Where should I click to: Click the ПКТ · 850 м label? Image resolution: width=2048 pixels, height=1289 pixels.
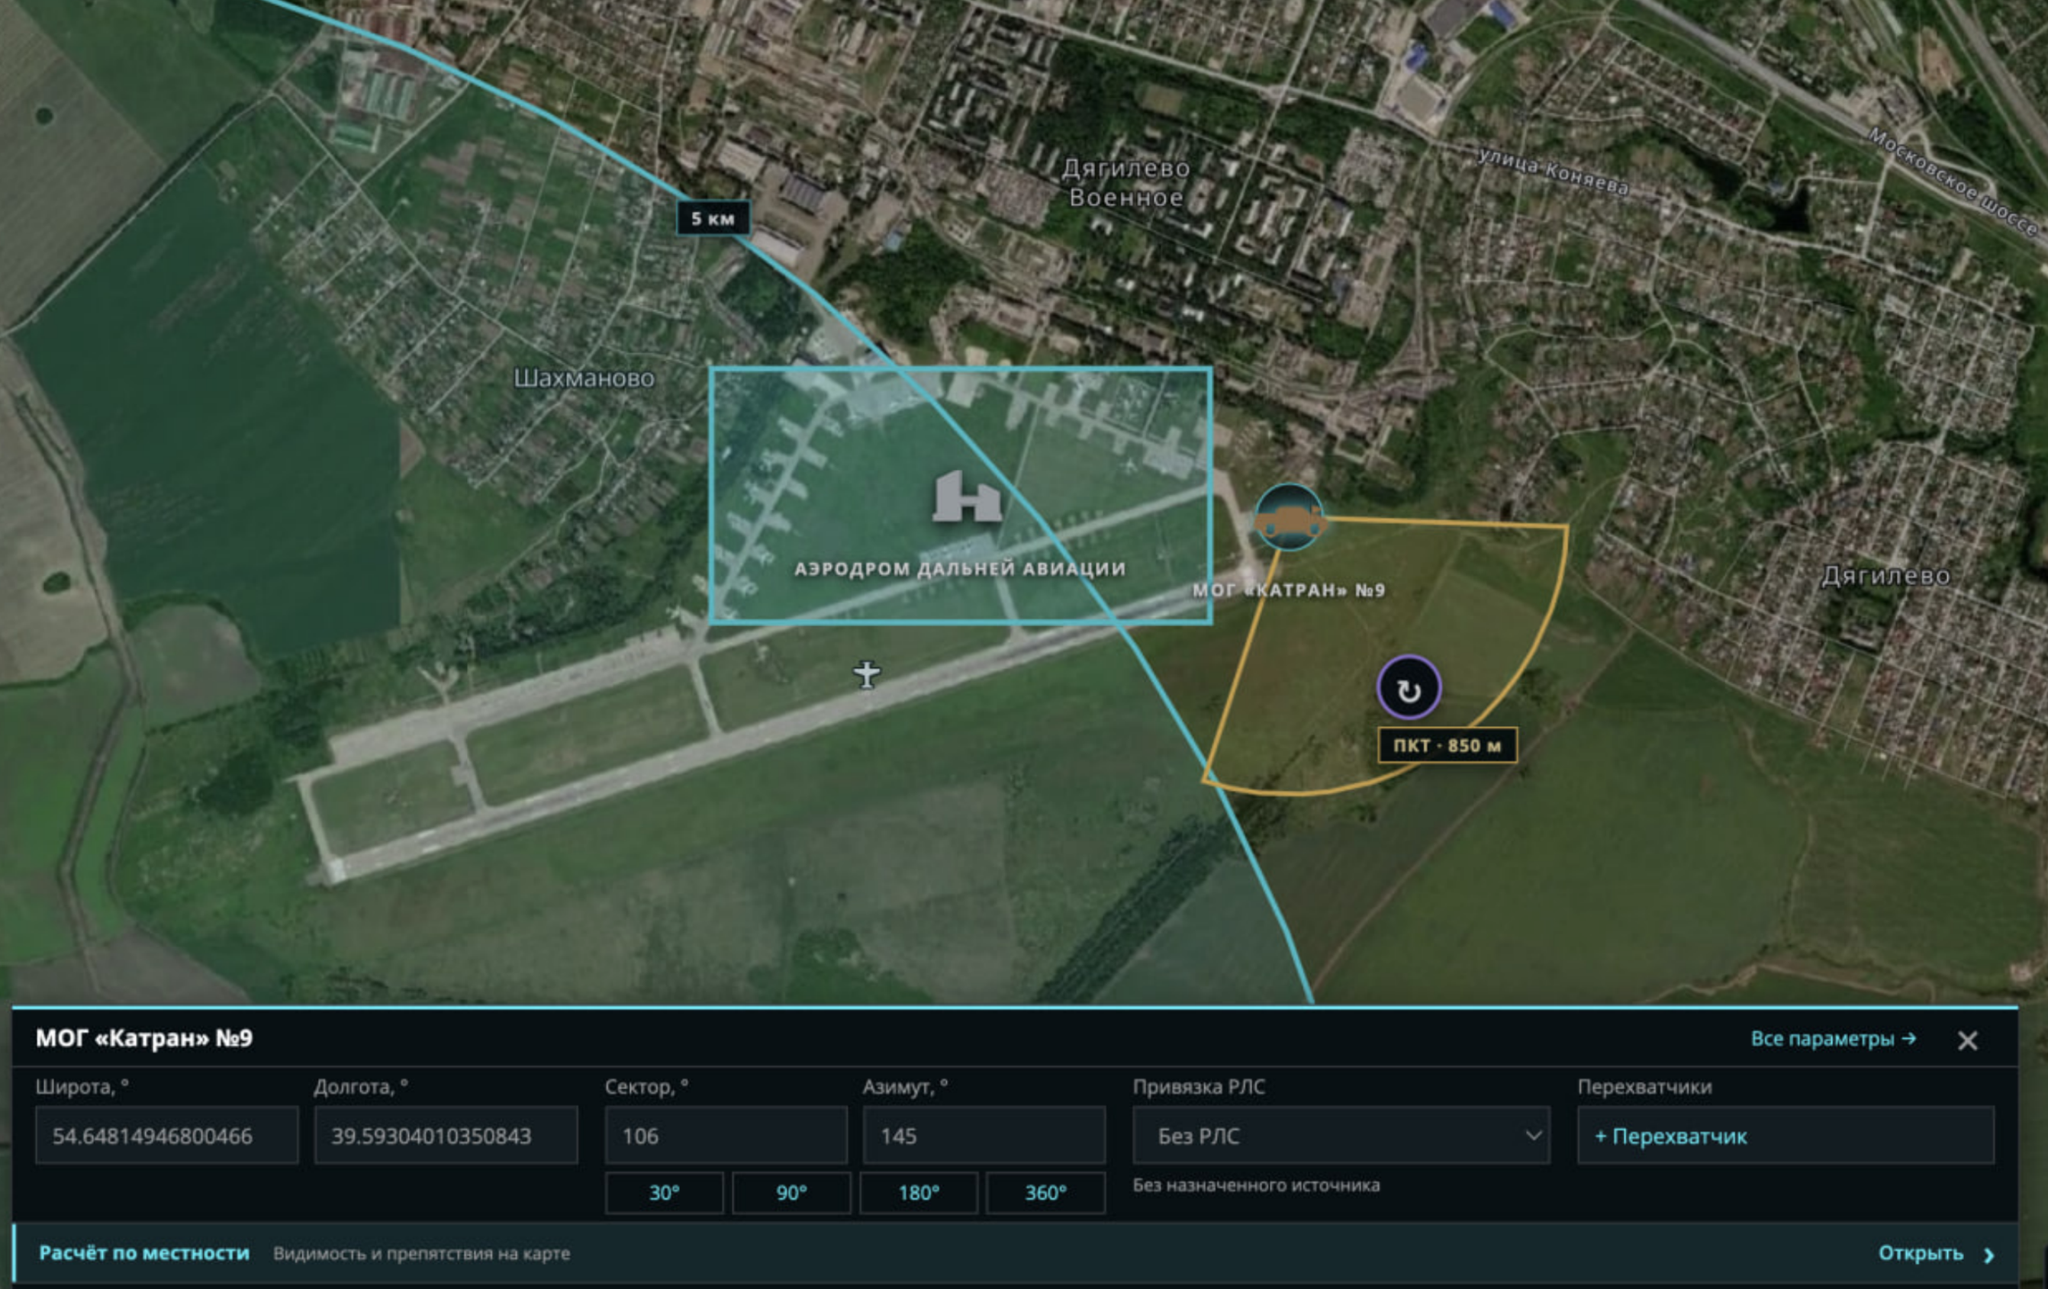(1447, 746)
